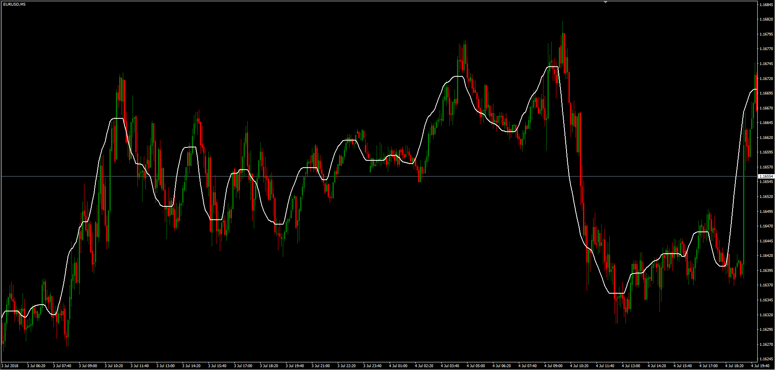This screenshot has width=775, height=370.
Task: Click the 1.16245 price axis label
Action: (766, 359)
